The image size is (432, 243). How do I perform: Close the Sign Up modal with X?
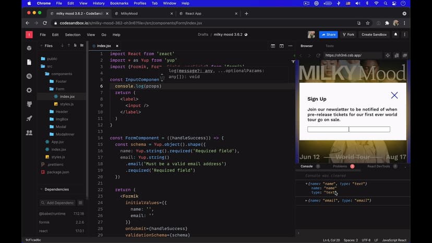pyautogui.click(x=394, y=95)
